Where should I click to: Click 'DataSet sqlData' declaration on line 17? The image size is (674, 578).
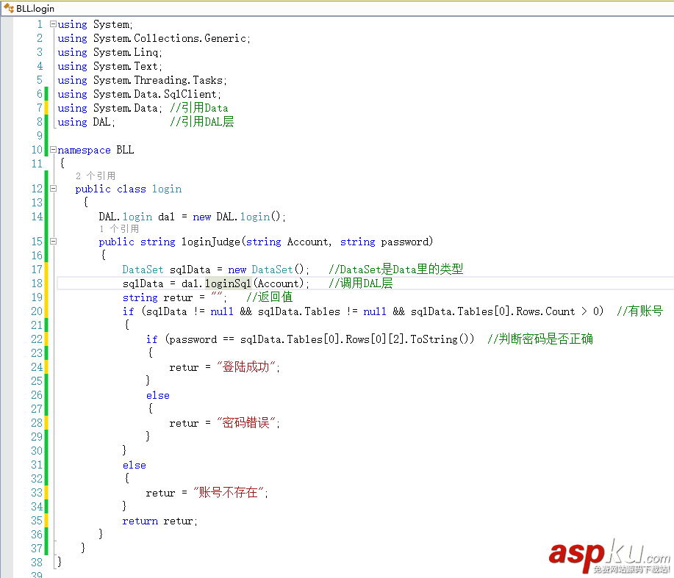pos(166,270)
